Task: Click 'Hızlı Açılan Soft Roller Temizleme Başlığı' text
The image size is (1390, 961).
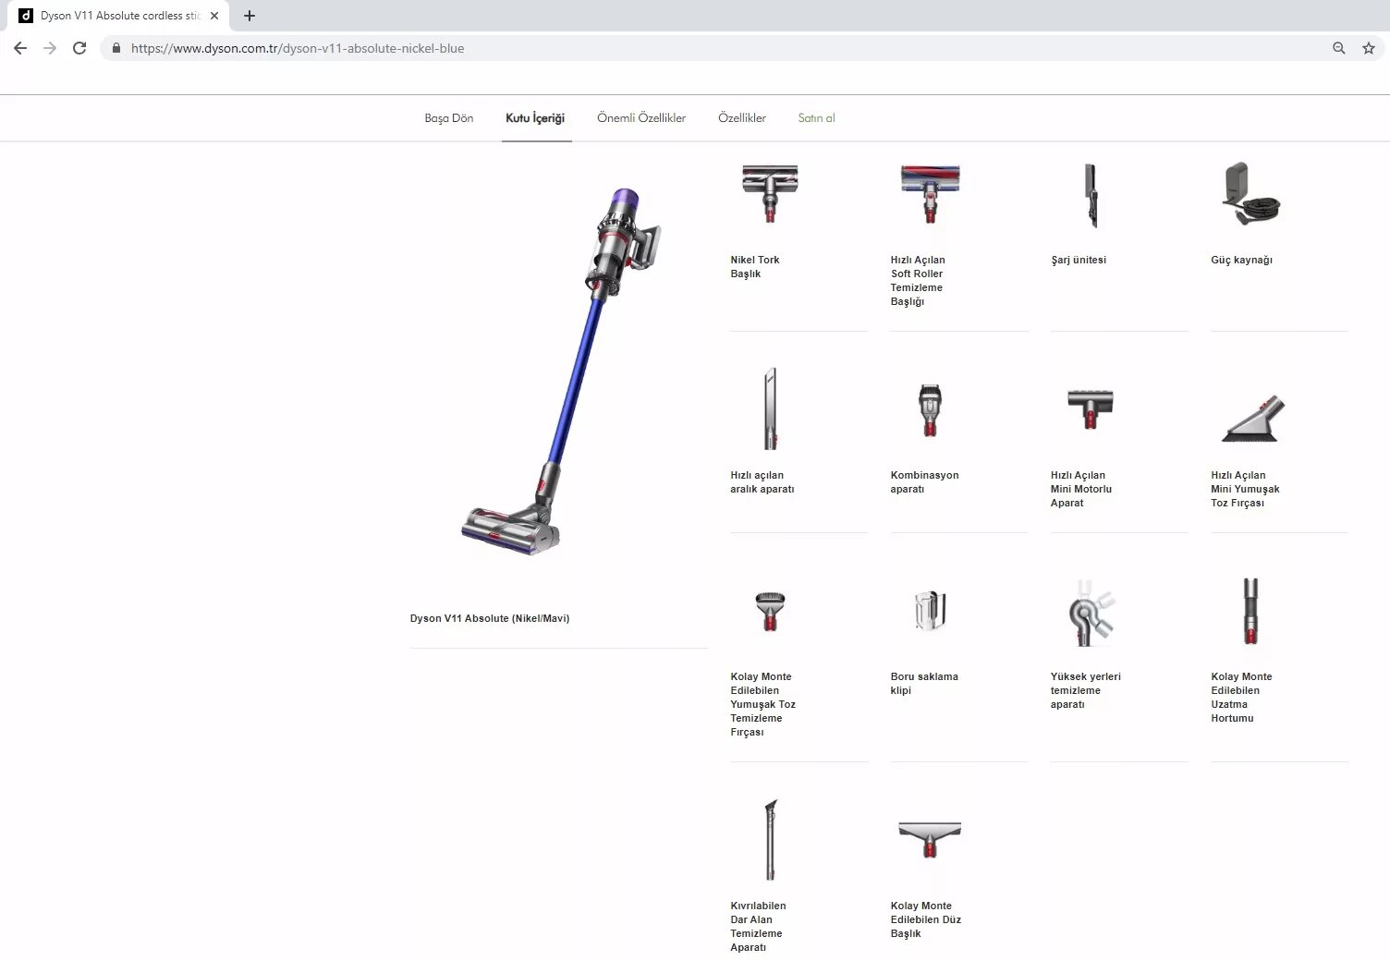Action: point(918,281)
